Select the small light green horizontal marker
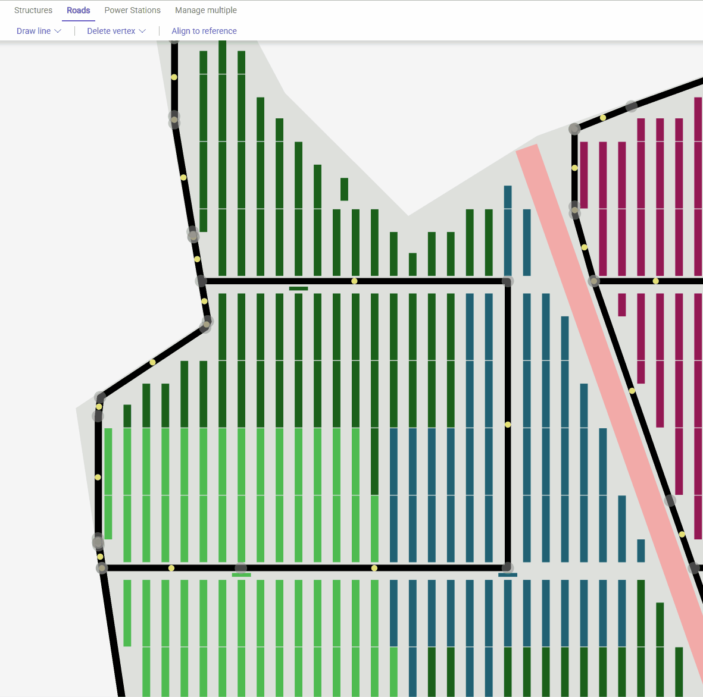Viewport: 703px width, 697px height. [x=241, y=574]
